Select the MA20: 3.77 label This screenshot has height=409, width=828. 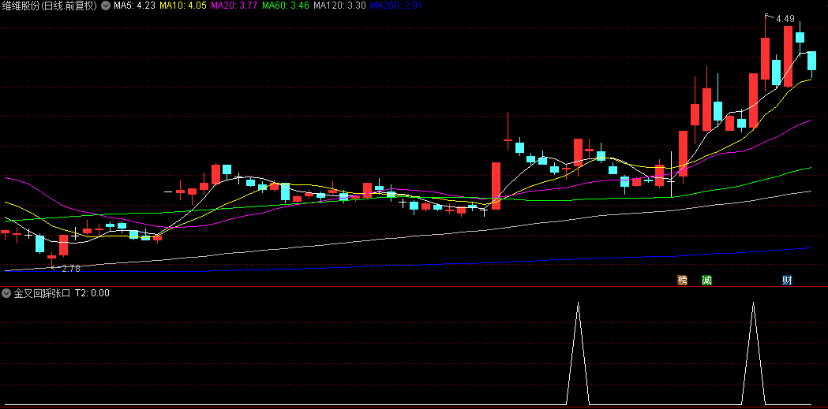234,6
